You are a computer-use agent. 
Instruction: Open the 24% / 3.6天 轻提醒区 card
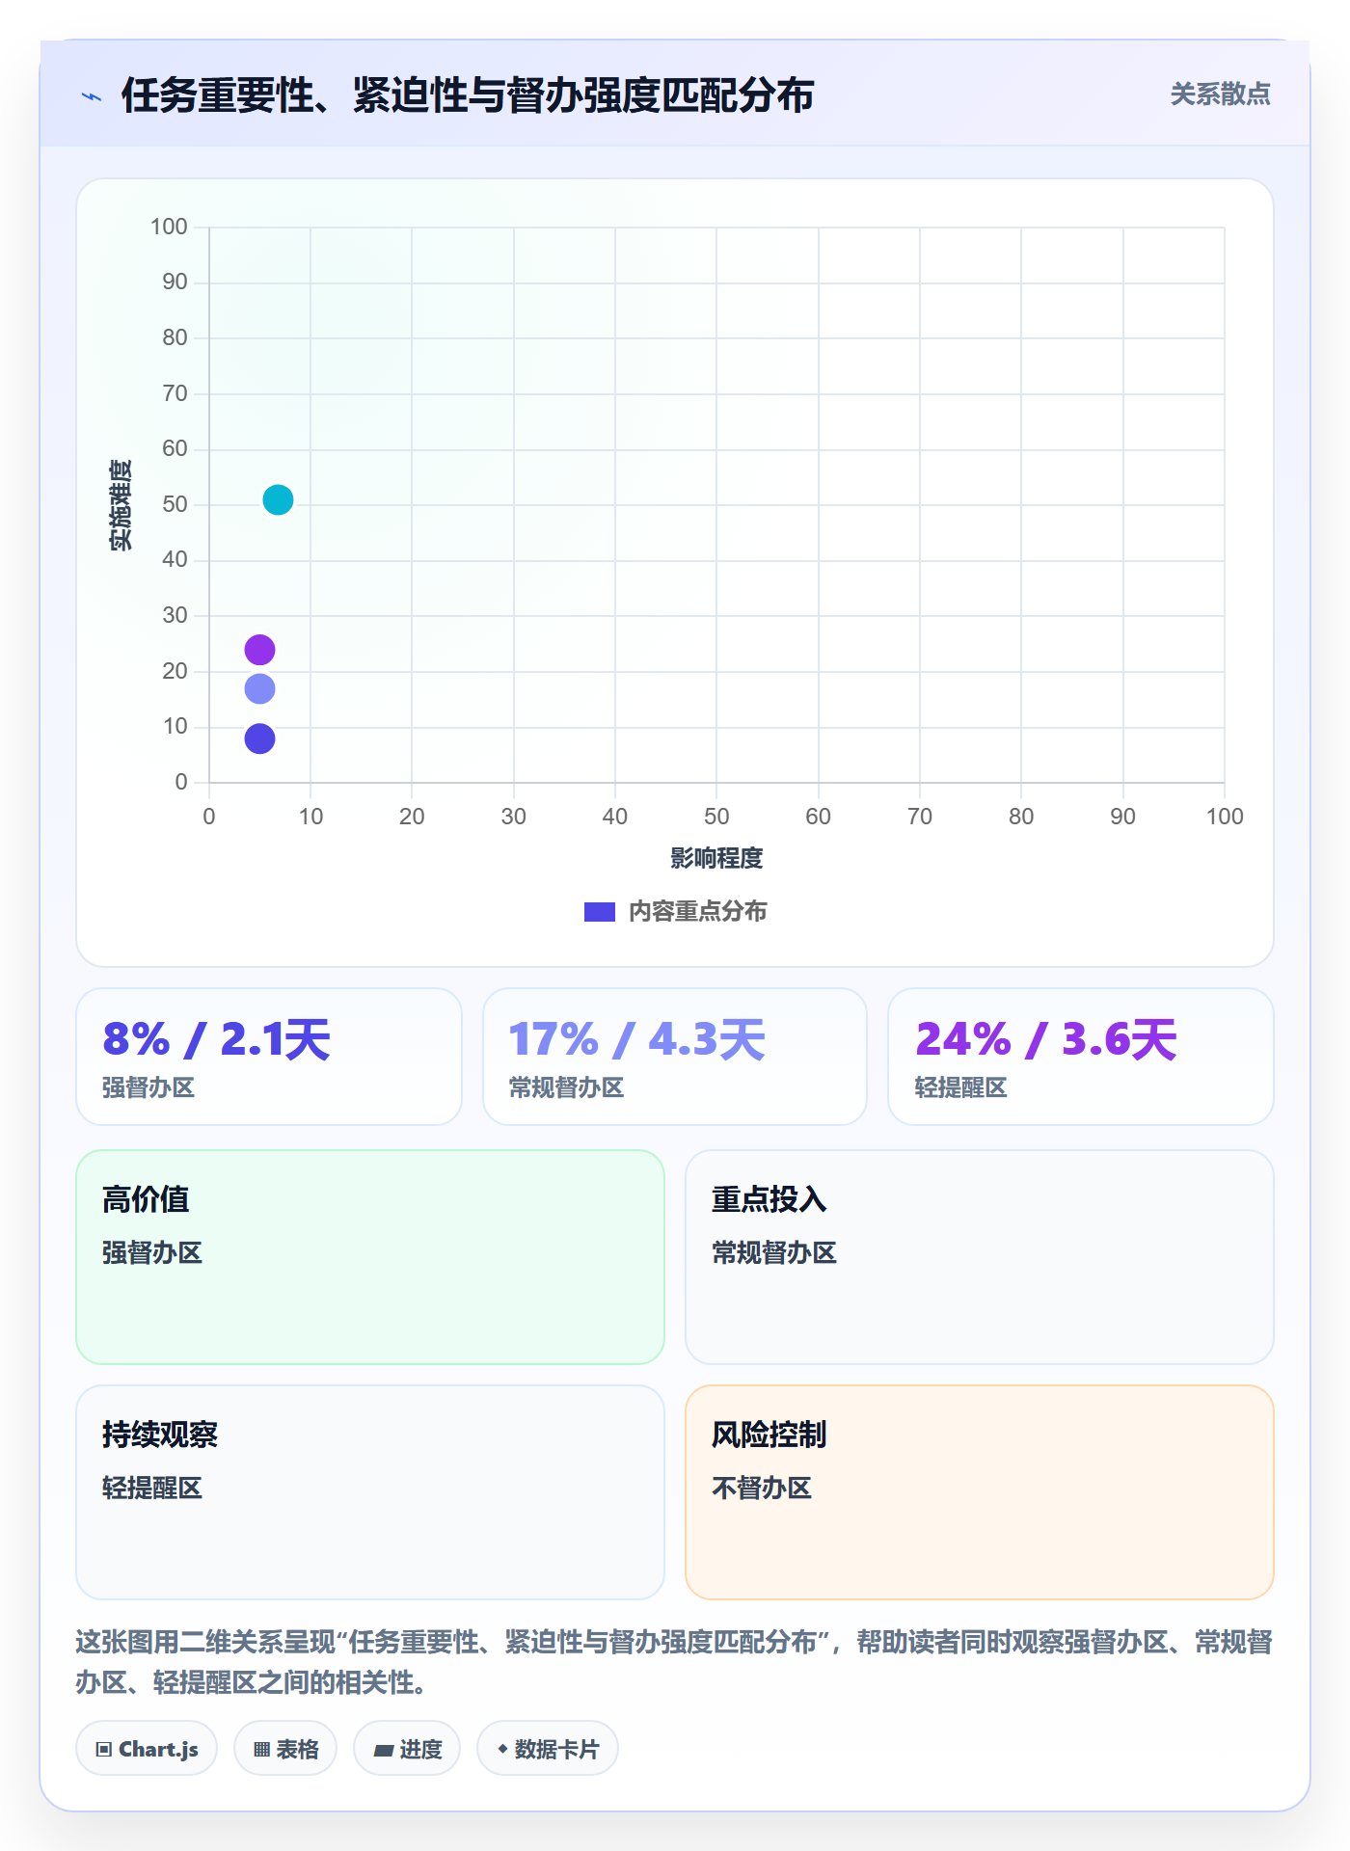click(1081, 1057)
